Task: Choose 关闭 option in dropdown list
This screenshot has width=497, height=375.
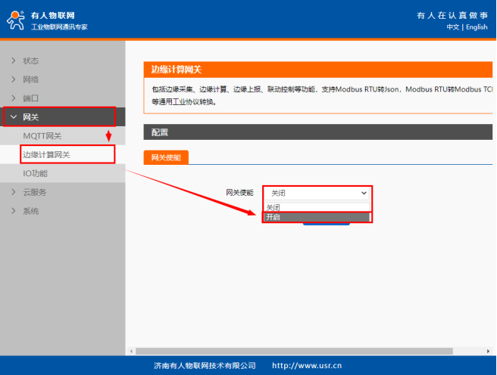Action: [316, 207]
